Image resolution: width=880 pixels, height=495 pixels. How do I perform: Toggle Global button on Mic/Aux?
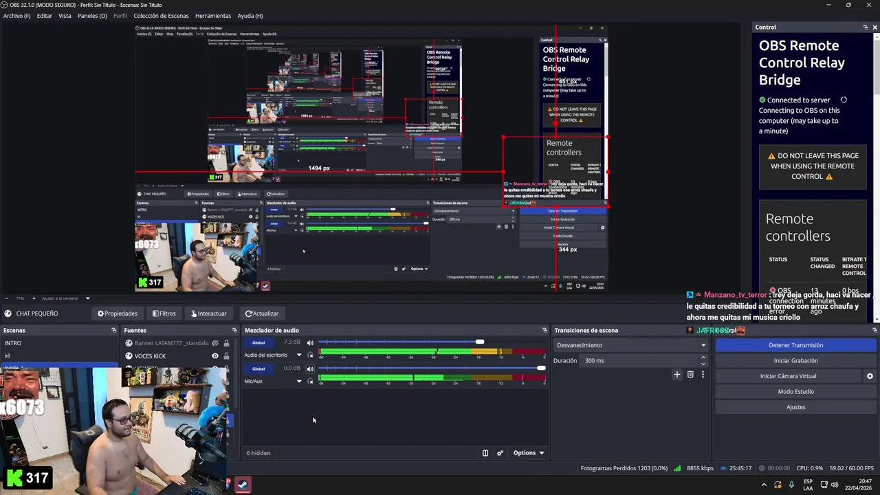coord(258,368)
